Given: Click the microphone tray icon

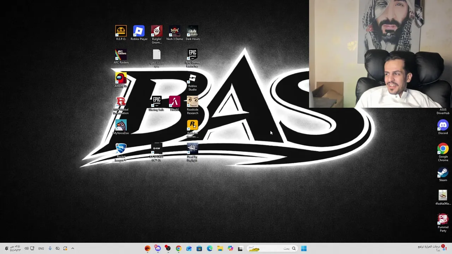Looking at the screenshot, I should [50, 248].
